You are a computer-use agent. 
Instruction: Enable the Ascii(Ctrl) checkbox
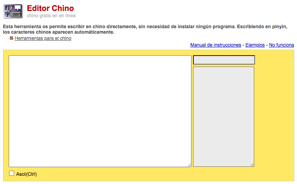pos(12,173)
